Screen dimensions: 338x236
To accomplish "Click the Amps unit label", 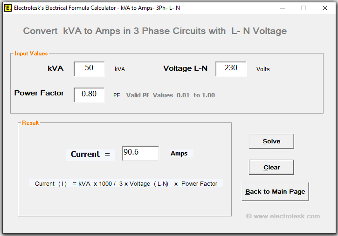I will (x=179, y=154).
